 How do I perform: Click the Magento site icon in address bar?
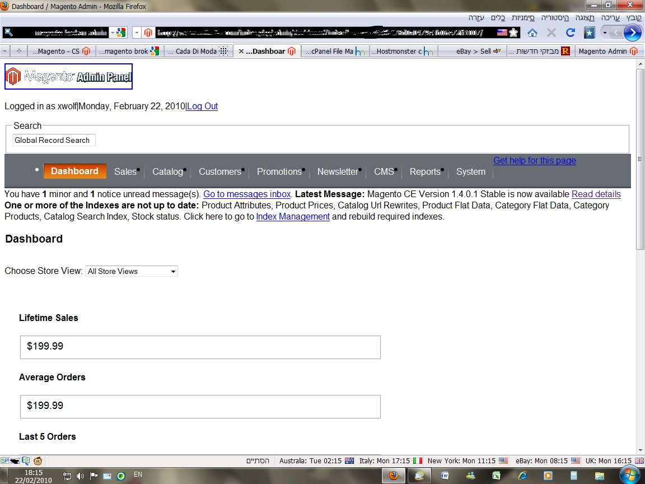pos(148,32)
